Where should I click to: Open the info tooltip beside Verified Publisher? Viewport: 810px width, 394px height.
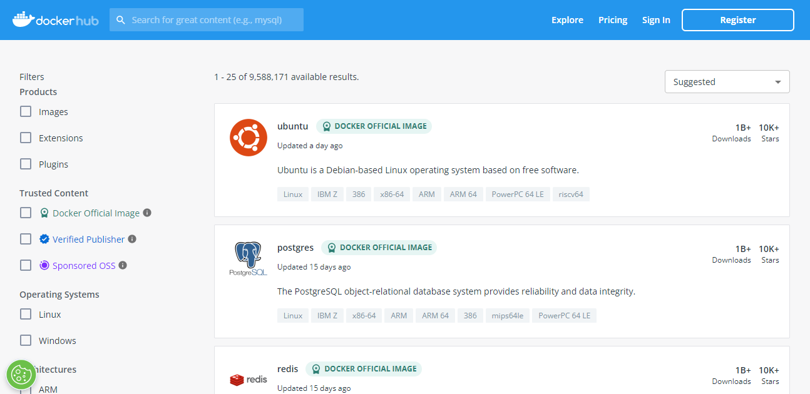(x=131, y=238)
